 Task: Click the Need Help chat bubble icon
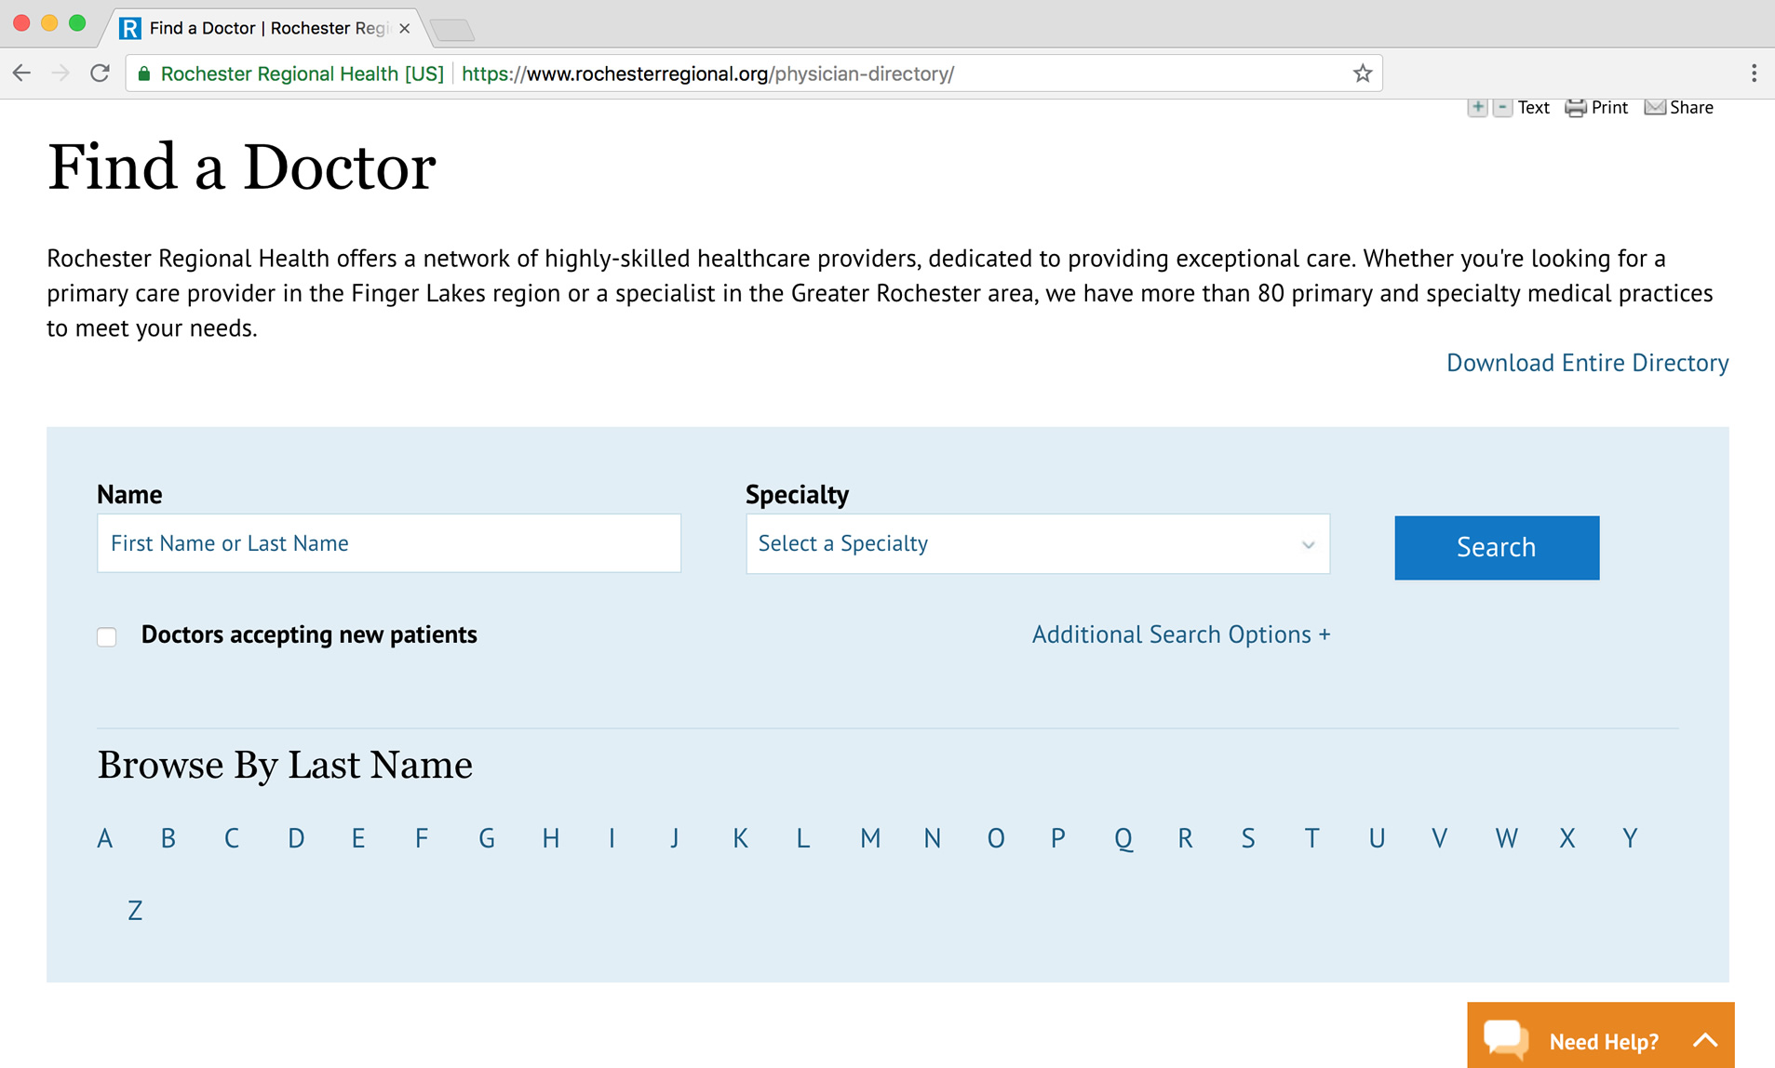1506,1038
